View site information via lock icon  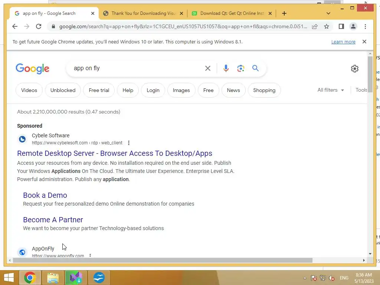pos(53,26)
